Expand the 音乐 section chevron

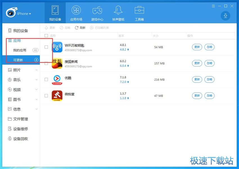pos(37,80)
